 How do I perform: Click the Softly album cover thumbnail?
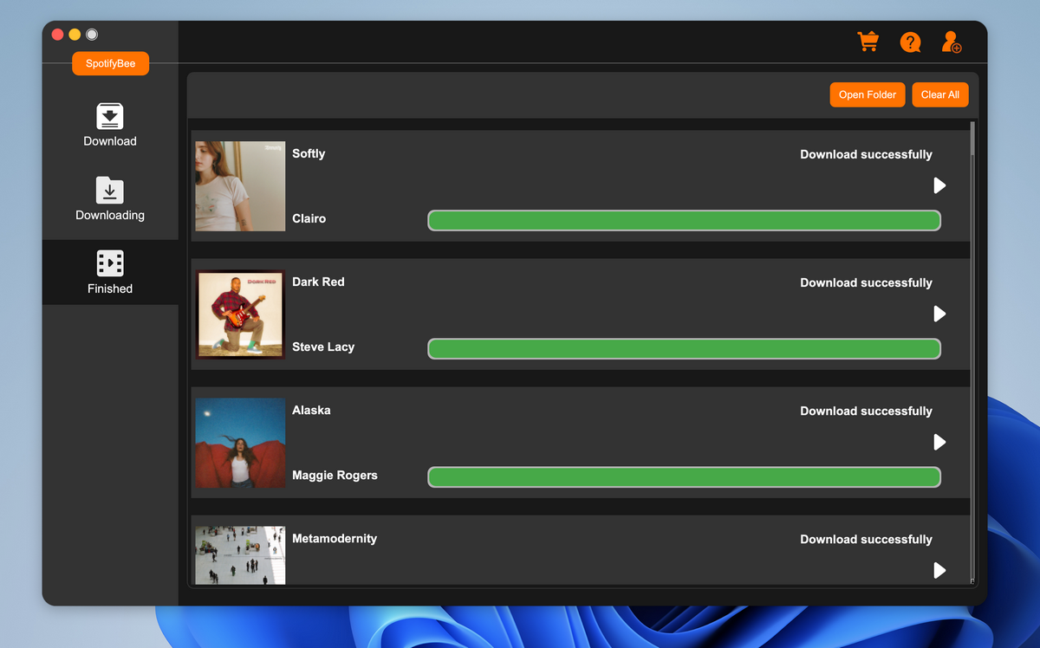(240, 186)
